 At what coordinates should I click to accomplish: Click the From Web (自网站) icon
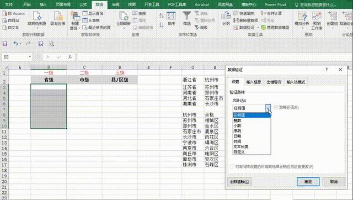tap(5, 20)
